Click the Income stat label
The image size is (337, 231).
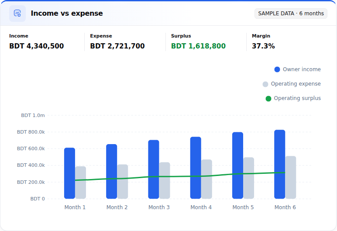(19, 36)
